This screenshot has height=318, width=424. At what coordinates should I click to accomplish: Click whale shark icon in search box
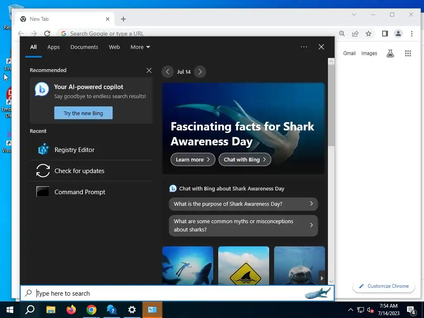(x=318, y=293)
